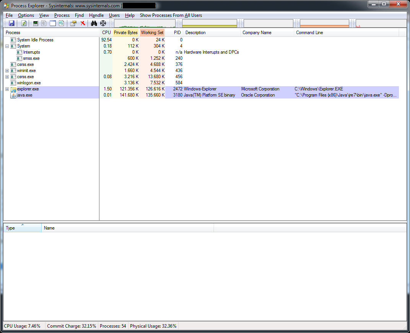Sort by Private Bytes column header

pyautogui.click(x=126, y=33)
